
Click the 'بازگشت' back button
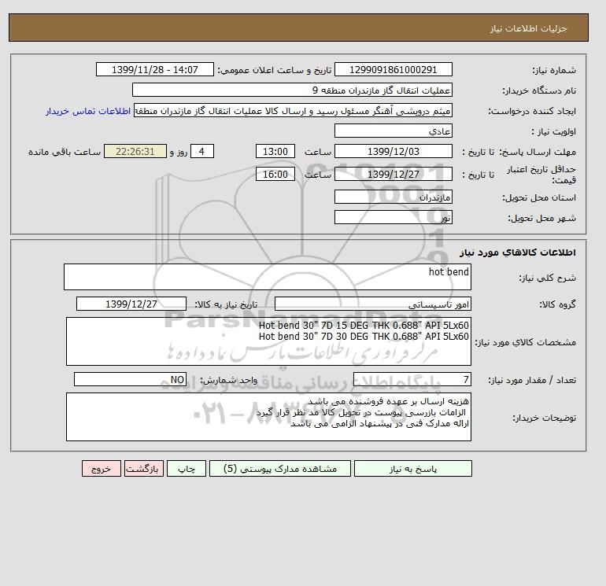click(144, 468)
